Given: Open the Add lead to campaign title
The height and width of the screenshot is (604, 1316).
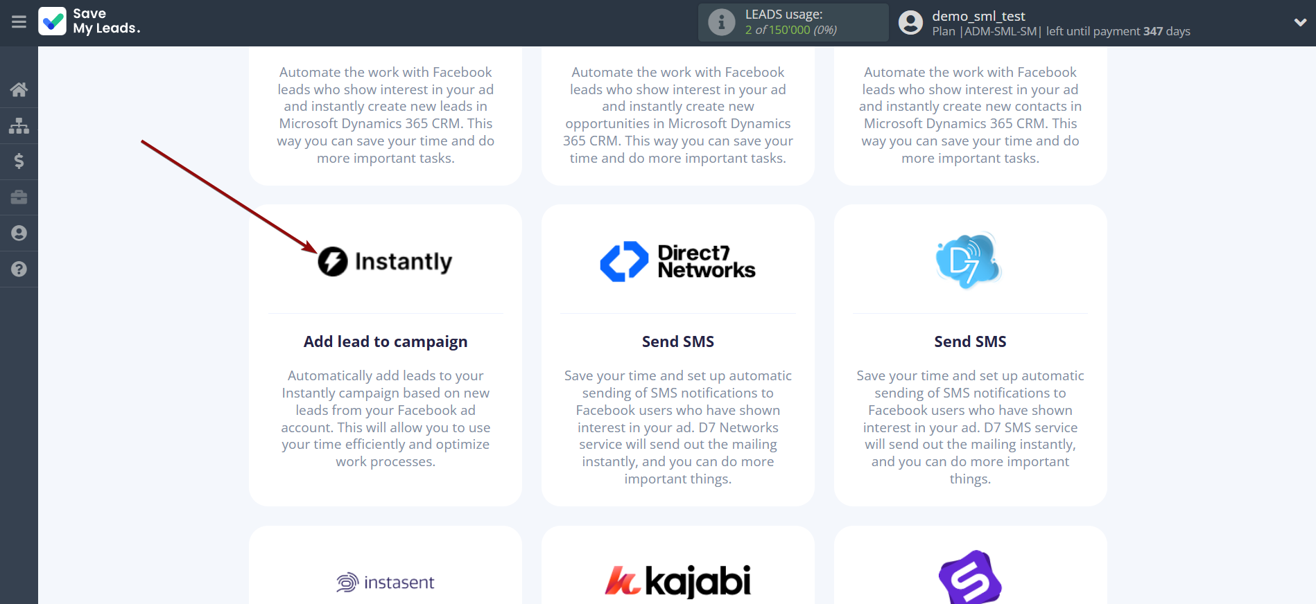Looking at the screenshot, I should tap(386, 341).
